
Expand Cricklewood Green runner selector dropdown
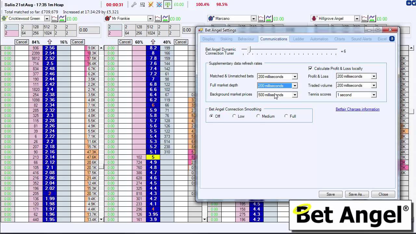[x=47, y=19]
